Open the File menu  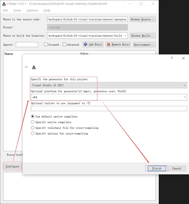pos(5,10)
